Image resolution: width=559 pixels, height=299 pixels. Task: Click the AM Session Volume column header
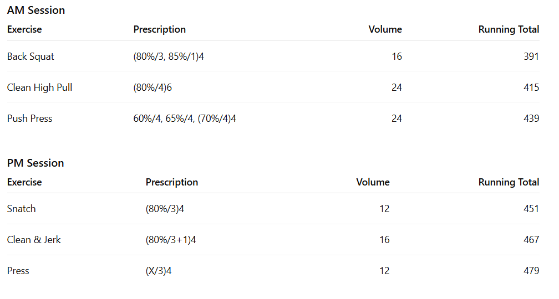pyautogui.click(x=385, y=29)
